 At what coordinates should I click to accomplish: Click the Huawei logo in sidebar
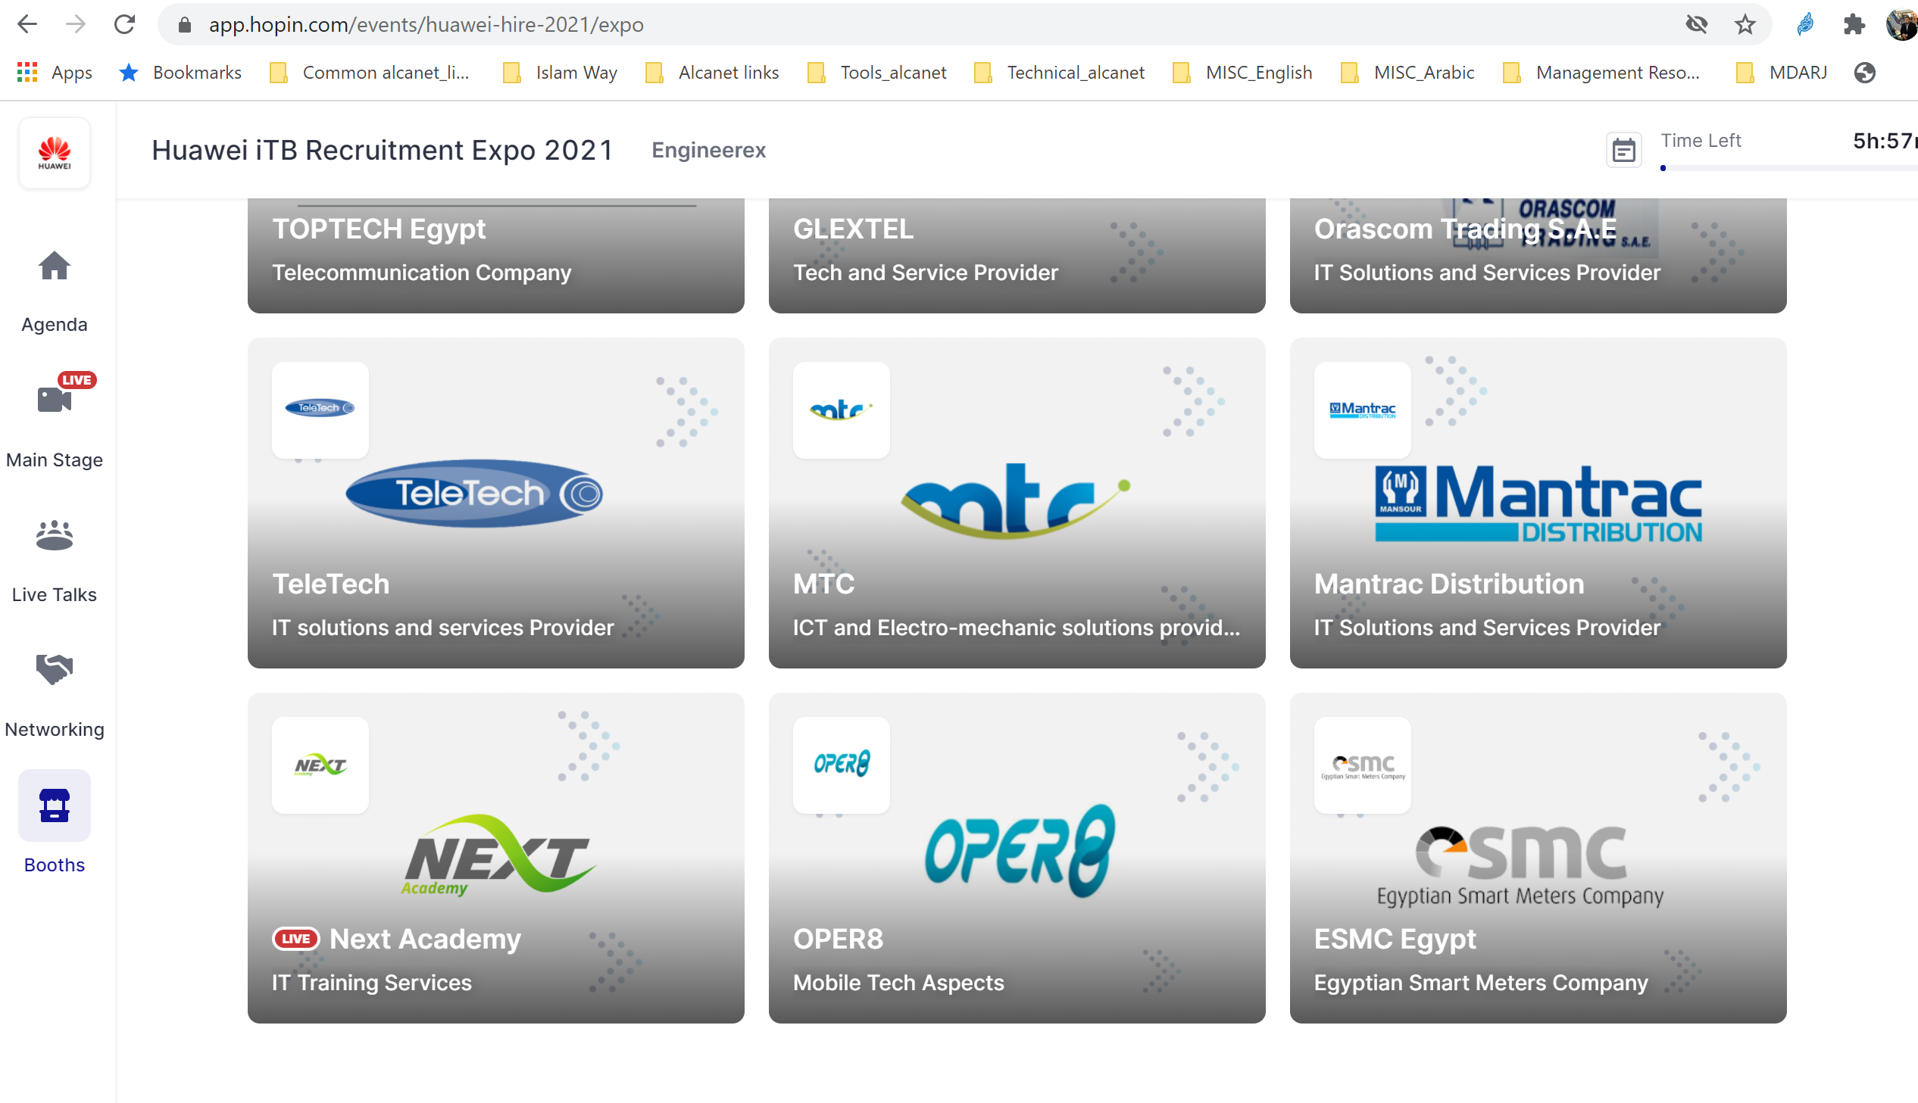pos(54,152)
